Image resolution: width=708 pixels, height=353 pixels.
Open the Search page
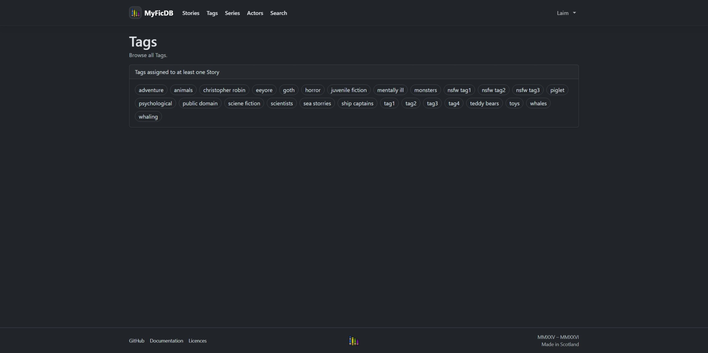coord(278,13)
